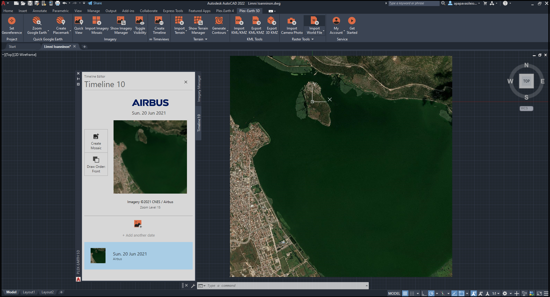Select Sun. 20 Jun 2021 timeline entry
Image resolution: width=550 pixels, height=297 pixels.
139,256
